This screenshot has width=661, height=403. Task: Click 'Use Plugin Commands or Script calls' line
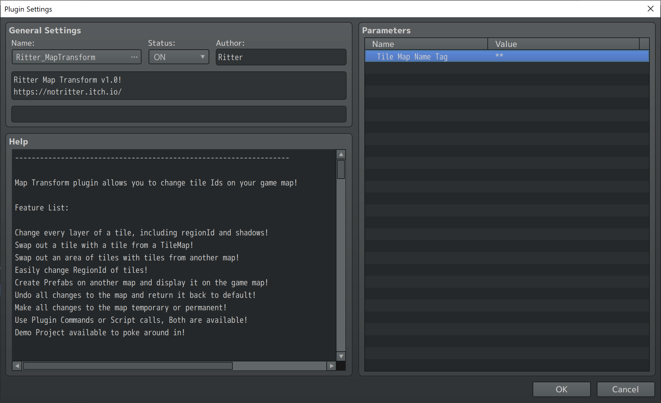click(x=131, y=320)
